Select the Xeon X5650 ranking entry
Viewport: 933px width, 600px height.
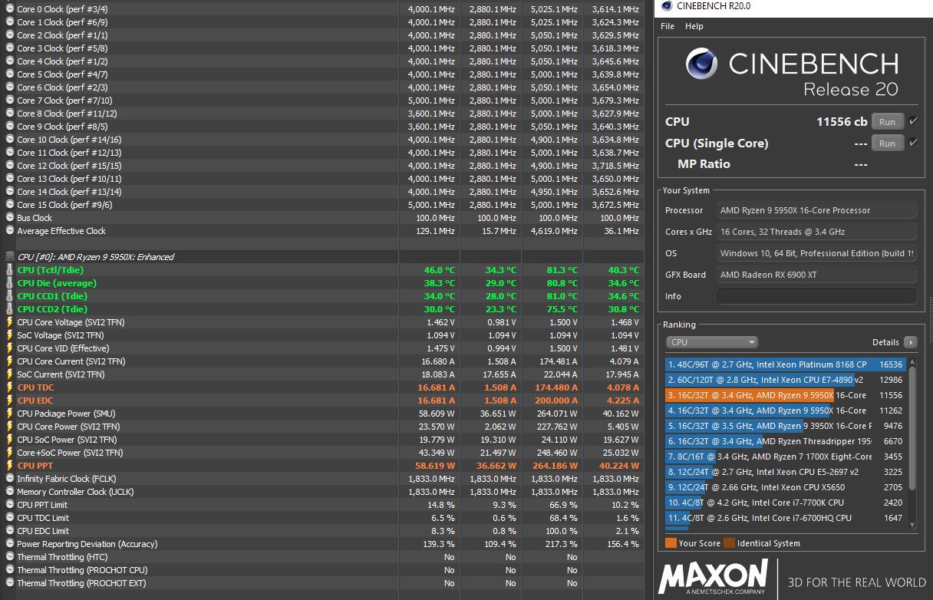785,487
